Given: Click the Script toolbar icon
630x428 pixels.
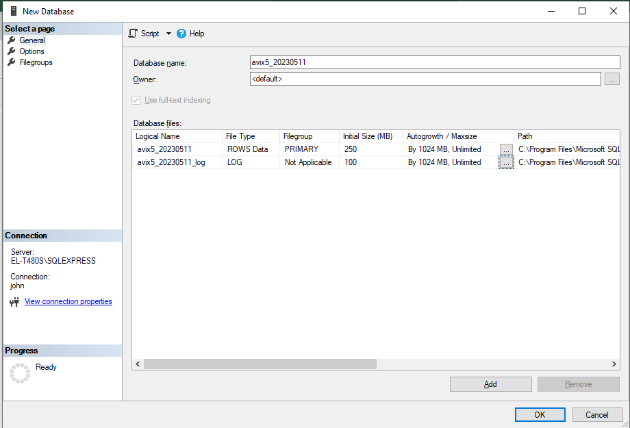Looking at the screenshot, I should [134, 34].
